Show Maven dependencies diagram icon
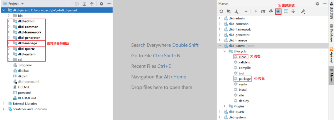The image size is (336, 120). [286, 11]
